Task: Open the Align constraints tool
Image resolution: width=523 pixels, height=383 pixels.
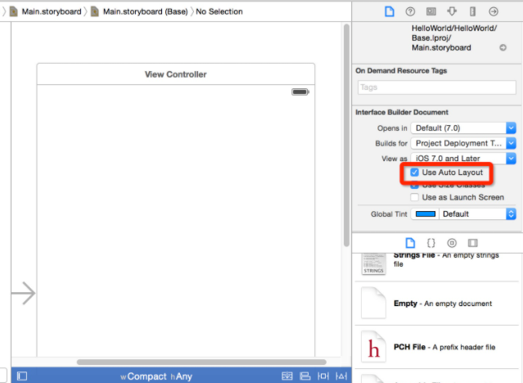Action: tap(304, 376)
